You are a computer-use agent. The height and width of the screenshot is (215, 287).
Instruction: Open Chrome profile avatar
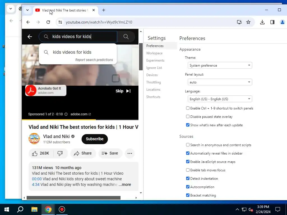click(x=283, y=22)
